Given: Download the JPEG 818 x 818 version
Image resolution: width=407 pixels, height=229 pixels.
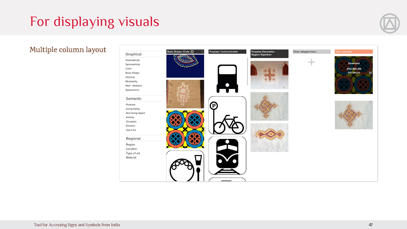Looking at the screenshot, I should point(354,69).
